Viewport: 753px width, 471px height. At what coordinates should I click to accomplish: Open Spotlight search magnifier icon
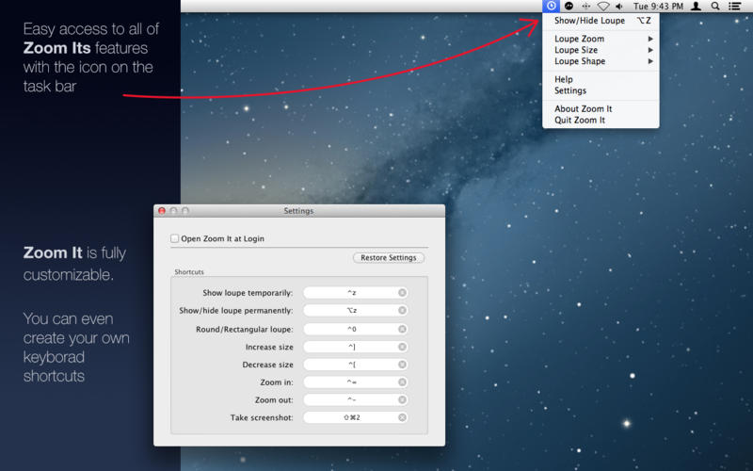715,6
